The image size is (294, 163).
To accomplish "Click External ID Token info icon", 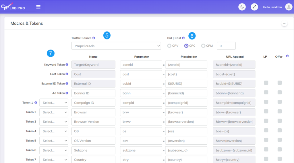I will tap(67, 83).
